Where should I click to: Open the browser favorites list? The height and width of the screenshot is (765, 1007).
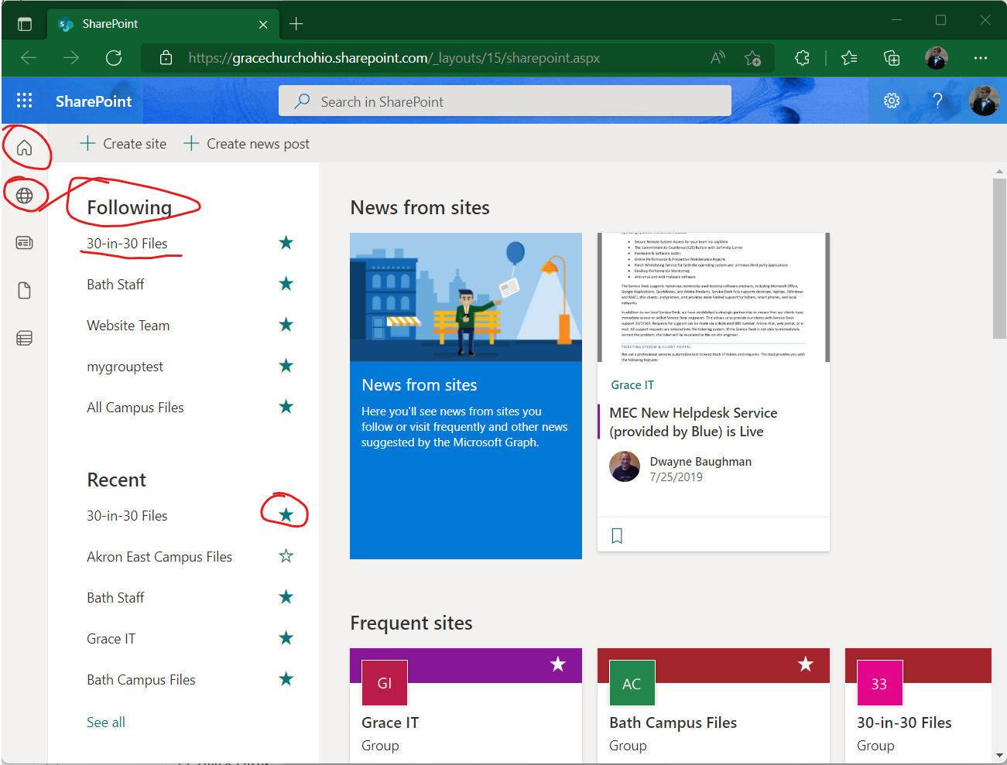[x=849, y=58]
